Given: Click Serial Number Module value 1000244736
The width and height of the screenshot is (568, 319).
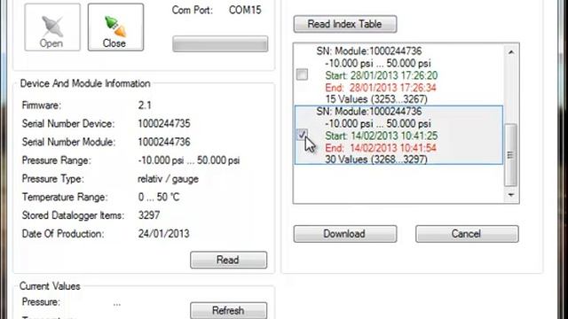Looking at the screenshot, I should (164, 142).
